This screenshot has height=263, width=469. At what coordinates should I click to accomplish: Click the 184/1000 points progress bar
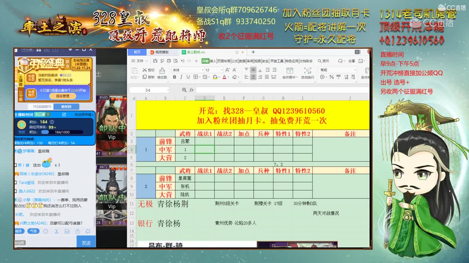tap(62, 132)
